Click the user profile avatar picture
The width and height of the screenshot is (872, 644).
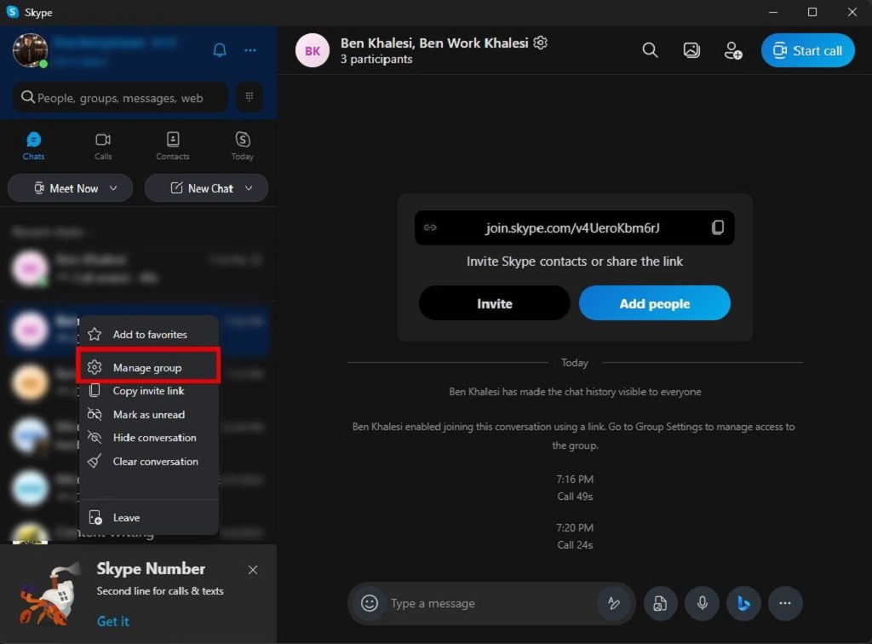[30, 50]
